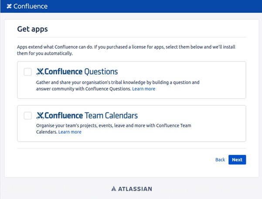Click the Confluence Questions logo icon

coord(40,72)
